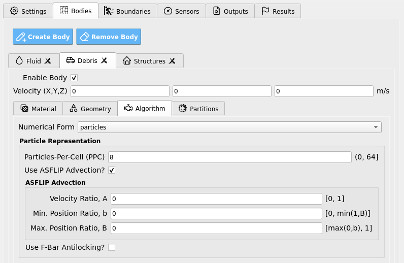
Task: Open the Material sub-tab
Action: [38, 109]
